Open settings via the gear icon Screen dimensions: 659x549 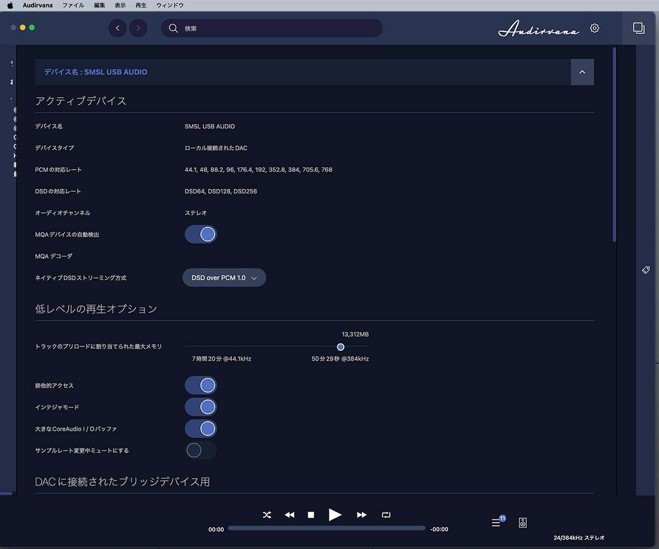[594, 28]
